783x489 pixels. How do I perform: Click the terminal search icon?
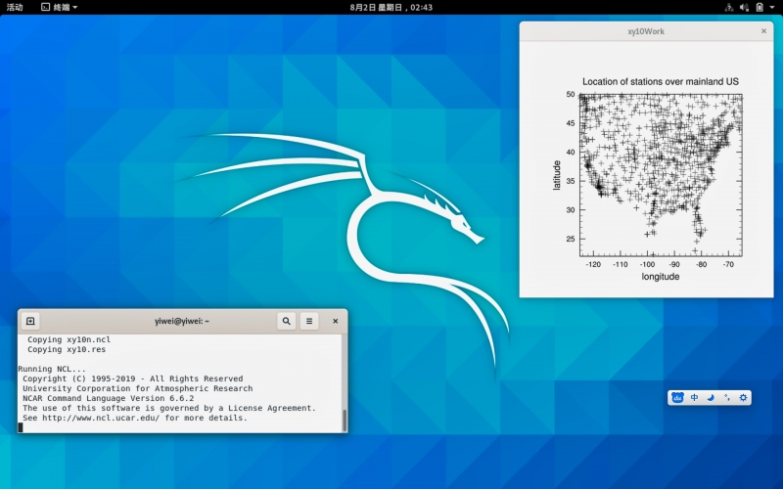tap(286, 321)
